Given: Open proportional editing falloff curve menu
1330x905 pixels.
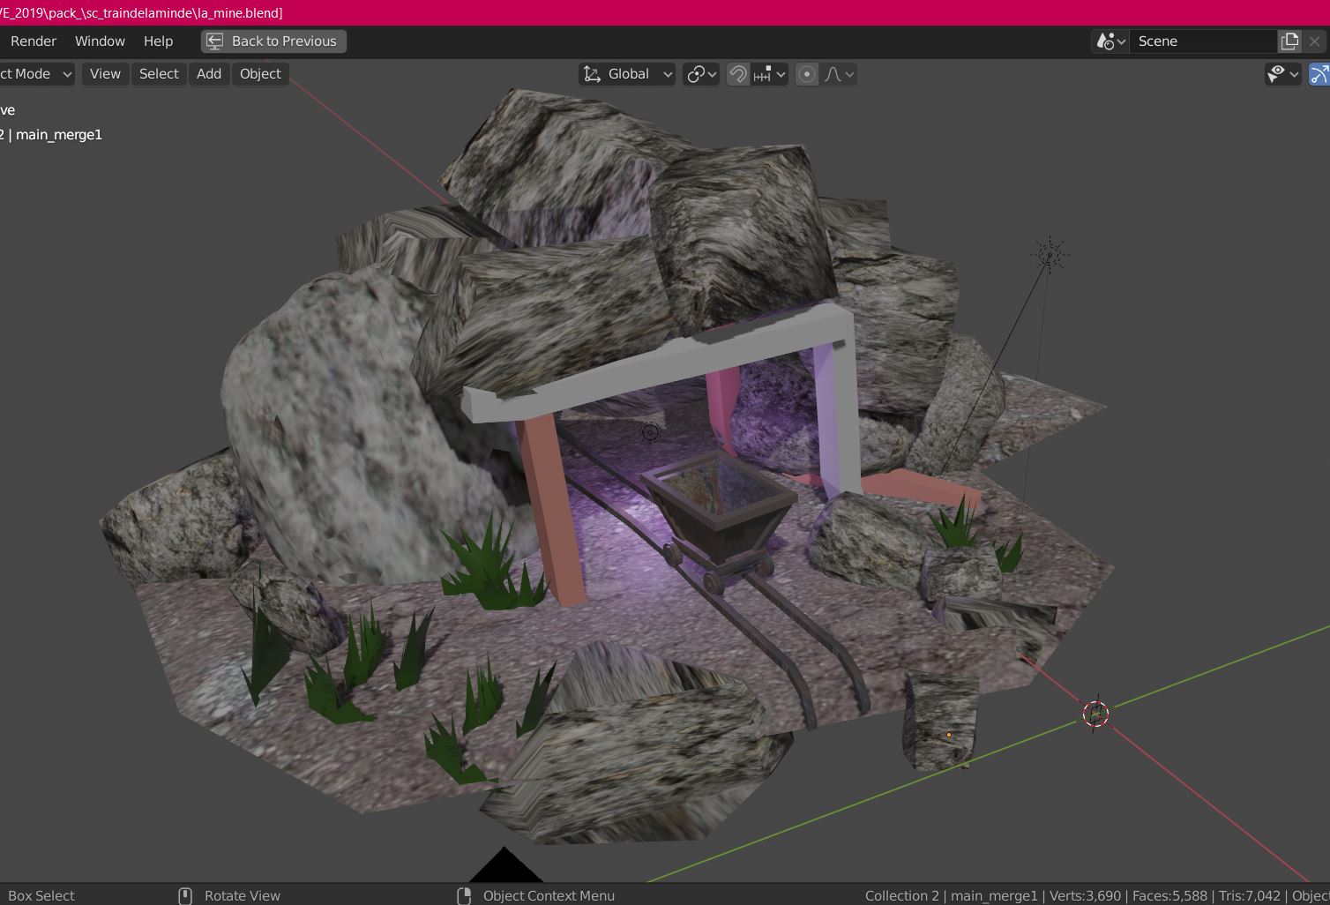Looking at the screenshot, I should coord(839,74).
